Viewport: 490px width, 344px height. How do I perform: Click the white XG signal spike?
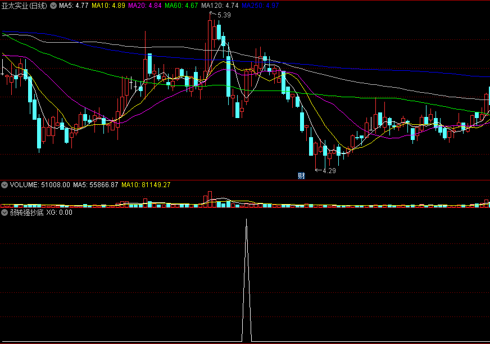(x=247, y=280)
